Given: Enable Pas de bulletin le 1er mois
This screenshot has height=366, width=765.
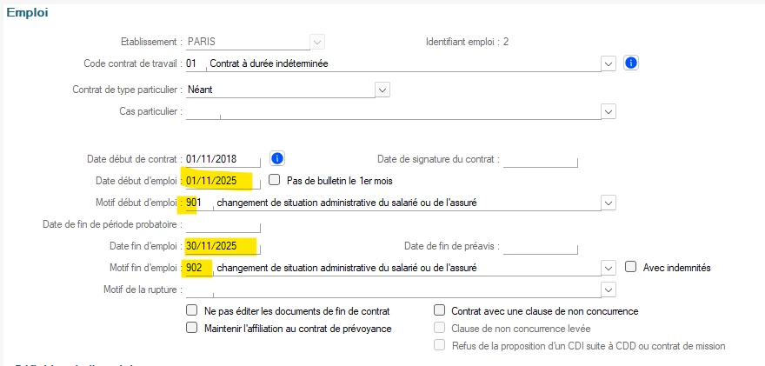Looking at the screenshot, I should point(275,181).
